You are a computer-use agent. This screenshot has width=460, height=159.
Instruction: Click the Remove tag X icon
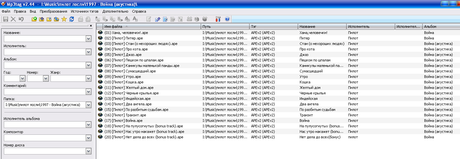click(13, 19)
